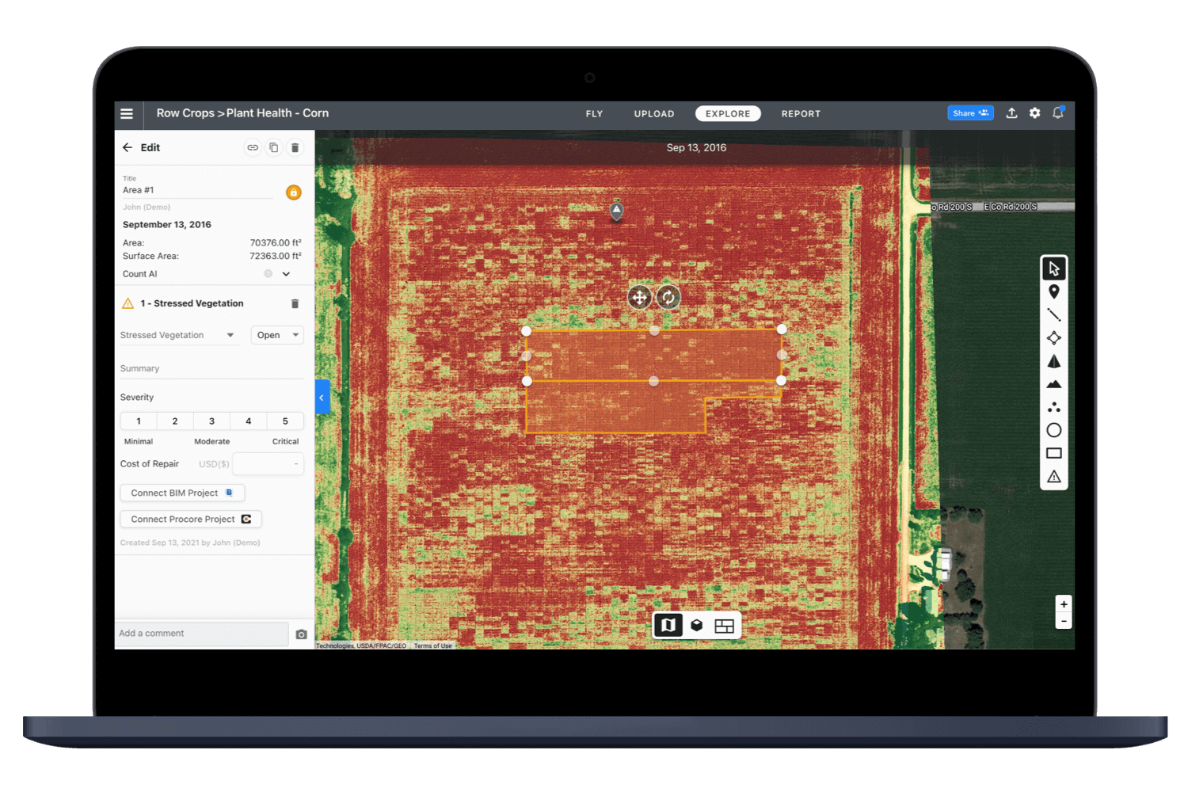Open the Stressed Vegetation category dropdown
The width and height of the screenshot is (1188, 792).
coord(178,335)
